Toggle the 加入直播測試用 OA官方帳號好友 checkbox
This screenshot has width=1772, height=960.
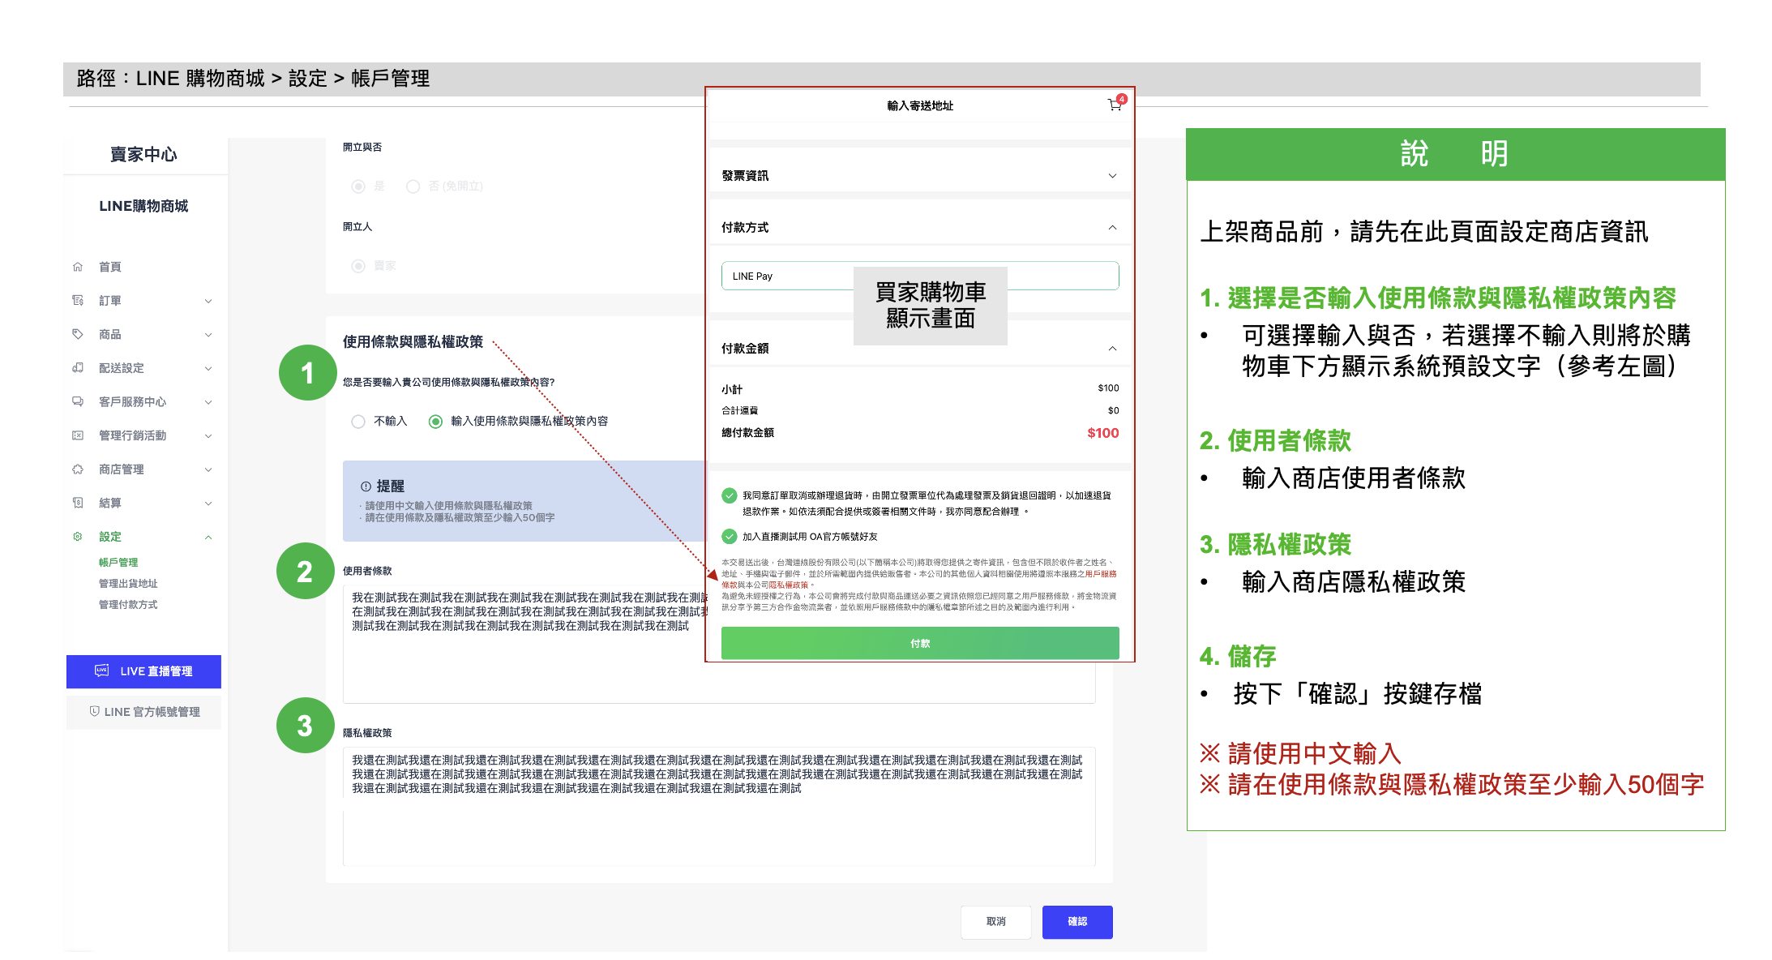(730, 537)
